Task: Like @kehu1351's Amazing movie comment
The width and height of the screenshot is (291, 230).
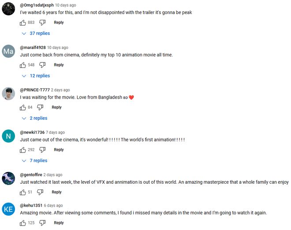Action: point(23,223)
